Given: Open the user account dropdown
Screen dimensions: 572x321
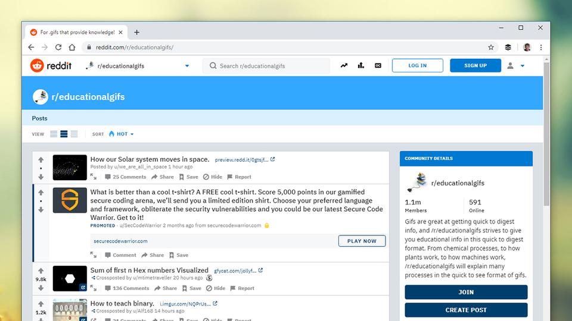Looking at the screenshot, I should 515,65.
